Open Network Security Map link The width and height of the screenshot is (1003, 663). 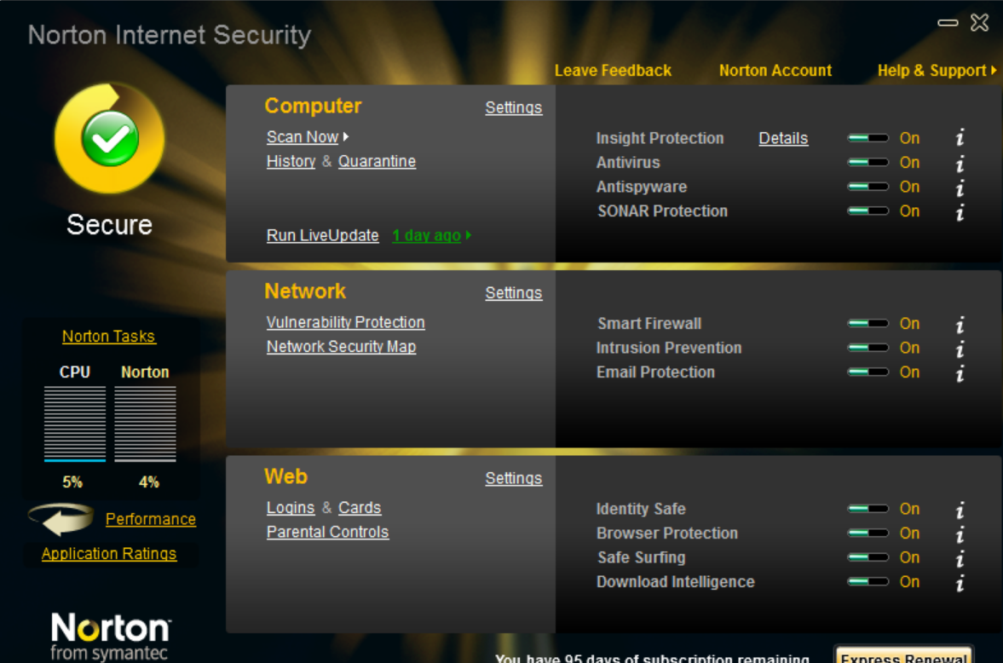341,347
